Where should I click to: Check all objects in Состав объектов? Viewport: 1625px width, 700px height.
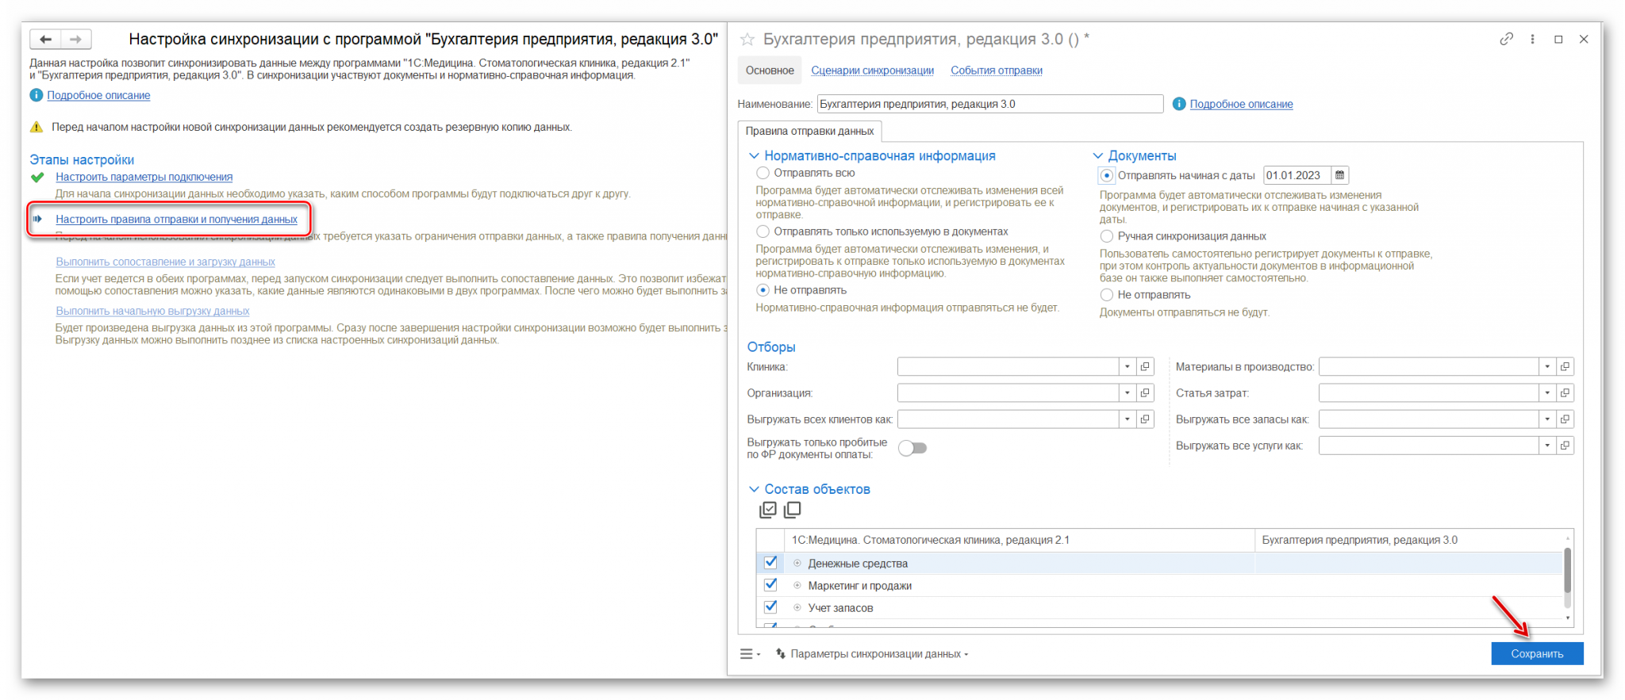click(x=767, y=510)
